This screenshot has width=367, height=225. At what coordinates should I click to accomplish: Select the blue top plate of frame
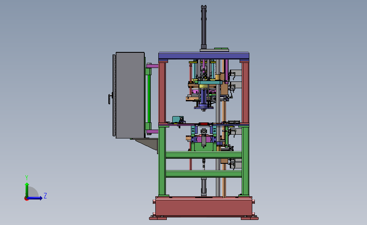(x=204, y=56)
